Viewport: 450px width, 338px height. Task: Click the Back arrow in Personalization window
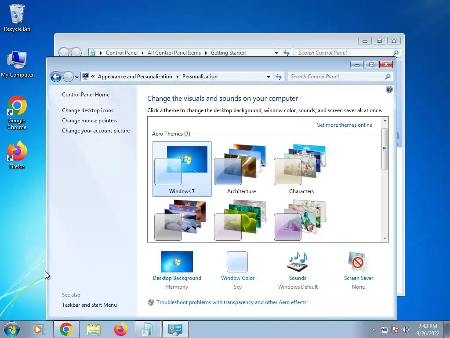click(56, 77)
